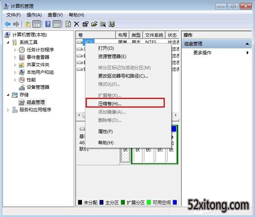Click the disk settings toolbar icon
Viewport: 255px width, 217px height.
[x=112, y=24]
